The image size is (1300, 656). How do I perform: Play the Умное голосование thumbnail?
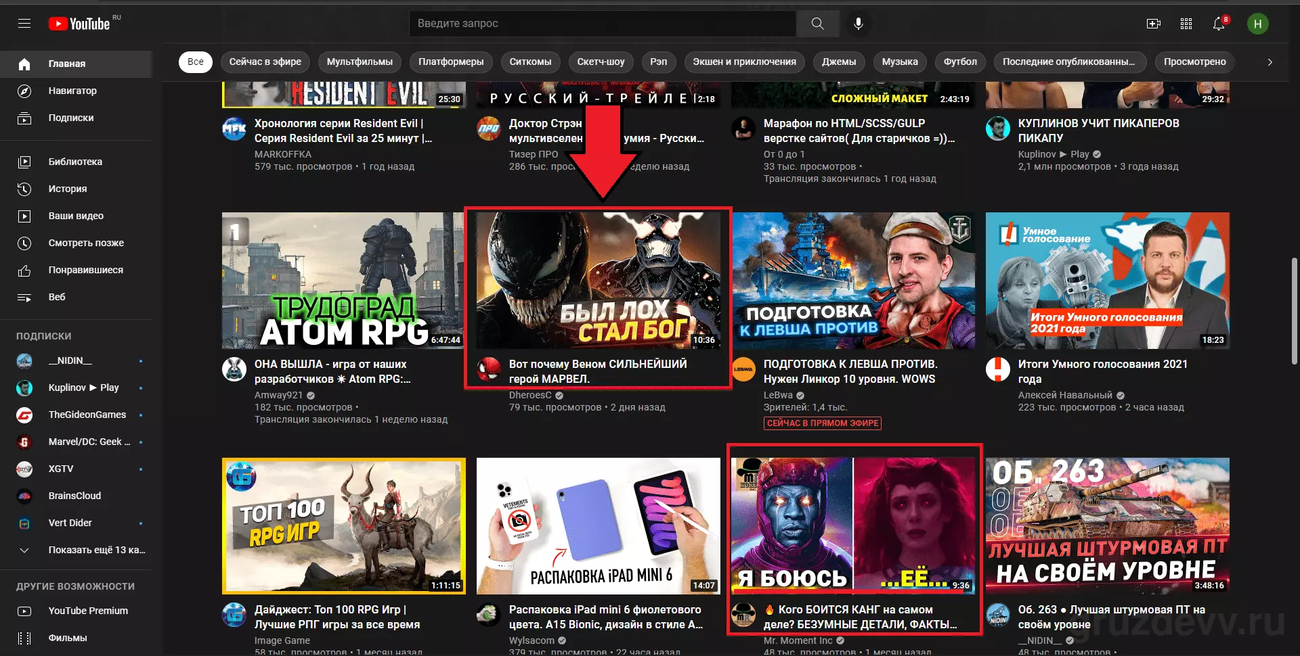click(x=1108, y=281)
